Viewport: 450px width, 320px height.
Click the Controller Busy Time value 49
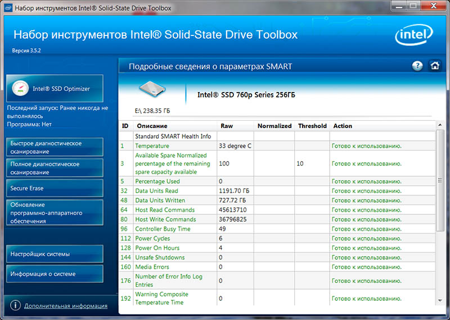(x=222, y=228)
